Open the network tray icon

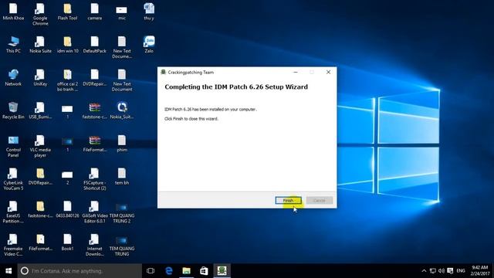[433, 271]
